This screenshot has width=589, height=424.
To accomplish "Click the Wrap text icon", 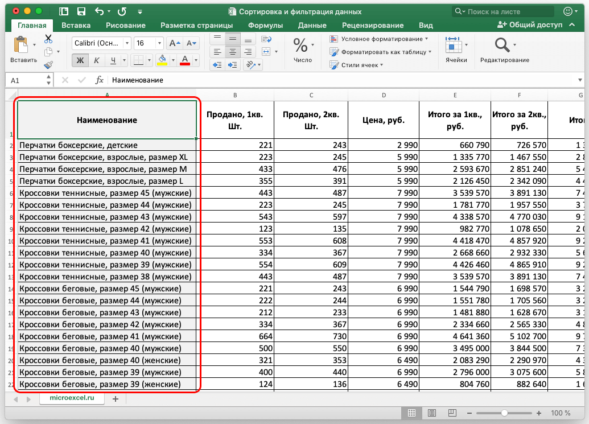I will [266, 39].
